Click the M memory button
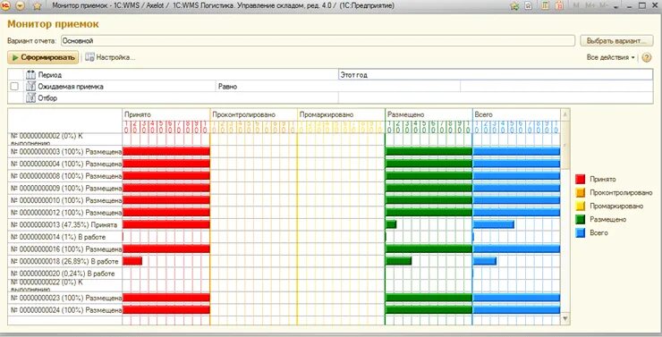This screenshot has width=662, height=337. tap(575, 6)
